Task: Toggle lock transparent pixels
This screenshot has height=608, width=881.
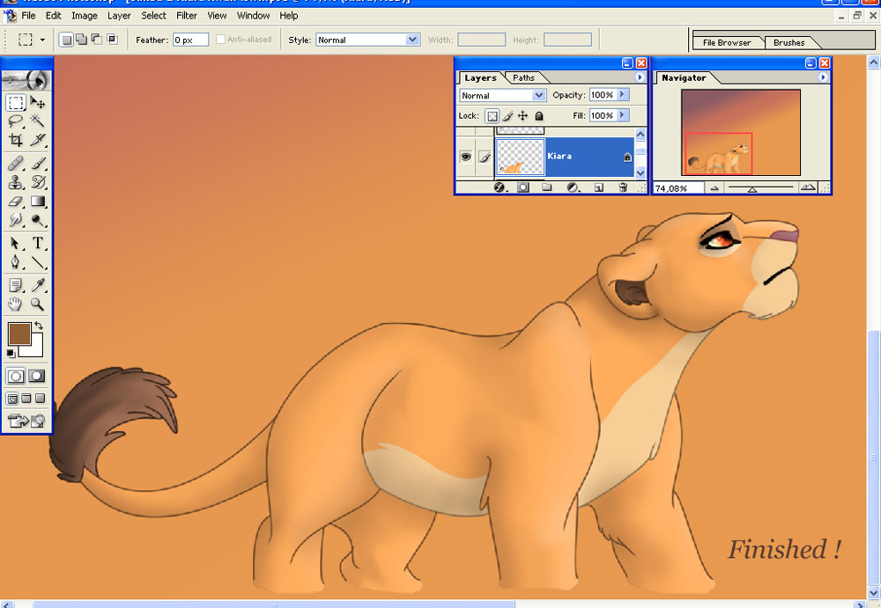Action: 492,116
